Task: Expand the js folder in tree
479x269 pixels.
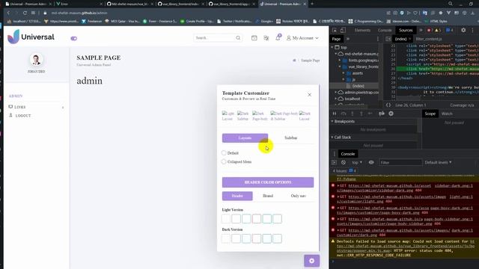Action: tap(344, 80)
